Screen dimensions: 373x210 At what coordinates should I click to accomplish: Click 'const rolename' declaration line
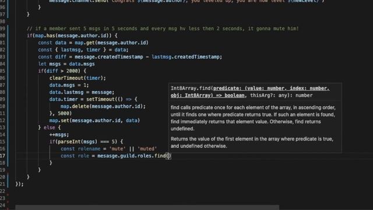(109, 149)
